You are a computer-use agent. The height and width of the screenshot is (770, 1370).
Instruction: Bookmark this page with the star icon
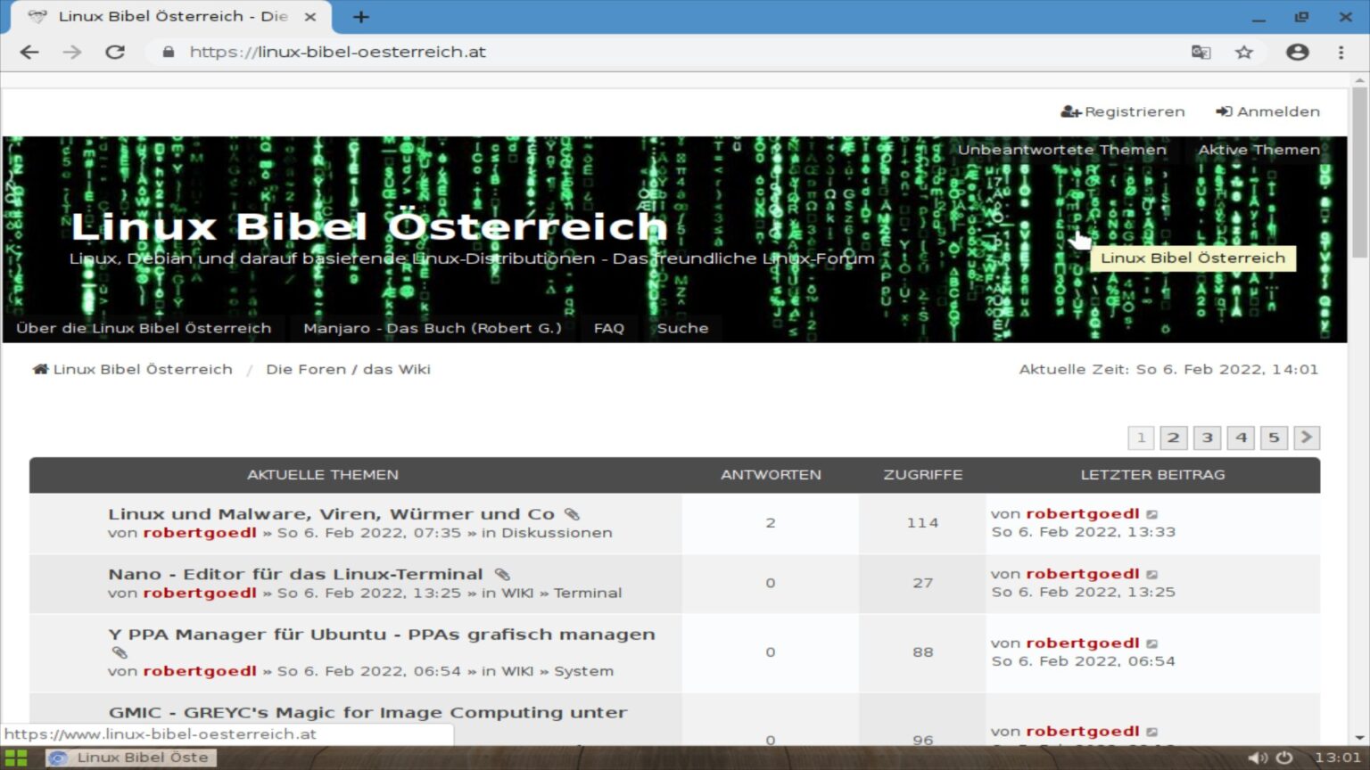[1243, 52]
